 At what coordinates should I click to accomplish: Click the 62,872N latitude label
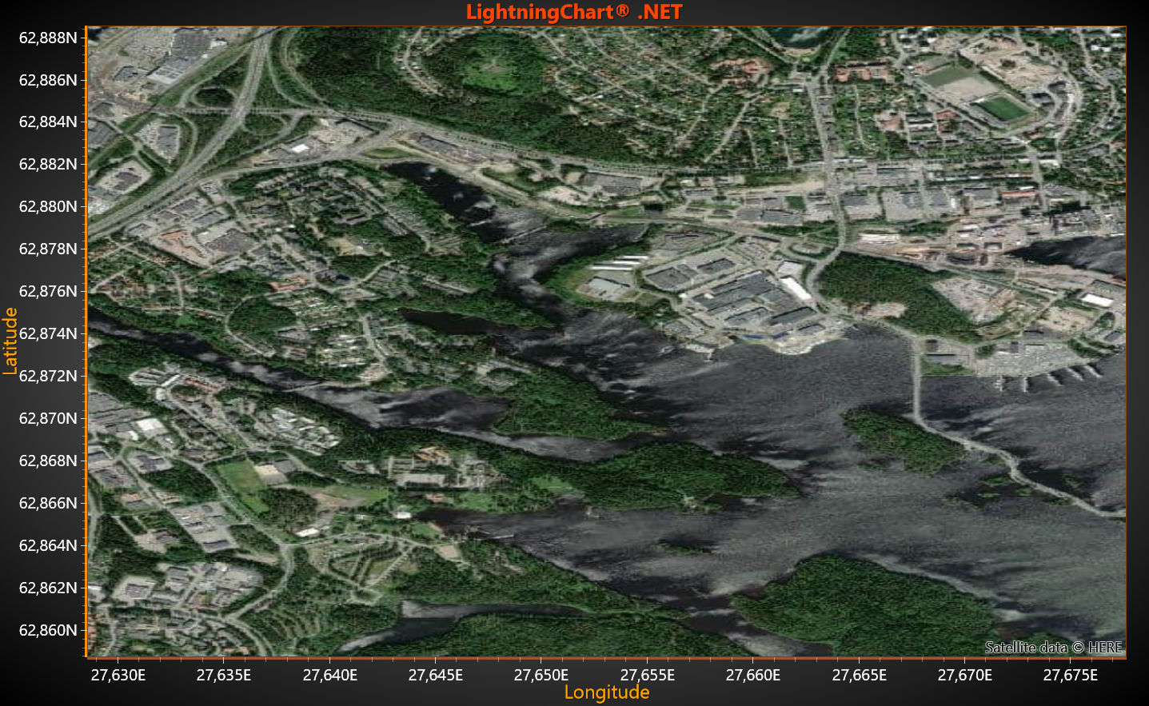click(x=48, y=376)
